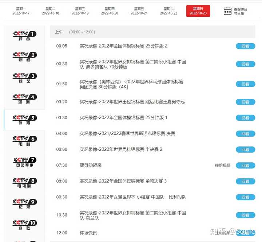This screenshot has height=242, width=262.
Task: Click the 女篮世界杯 中国队—比利时队 title
Action: coord(133,197)
